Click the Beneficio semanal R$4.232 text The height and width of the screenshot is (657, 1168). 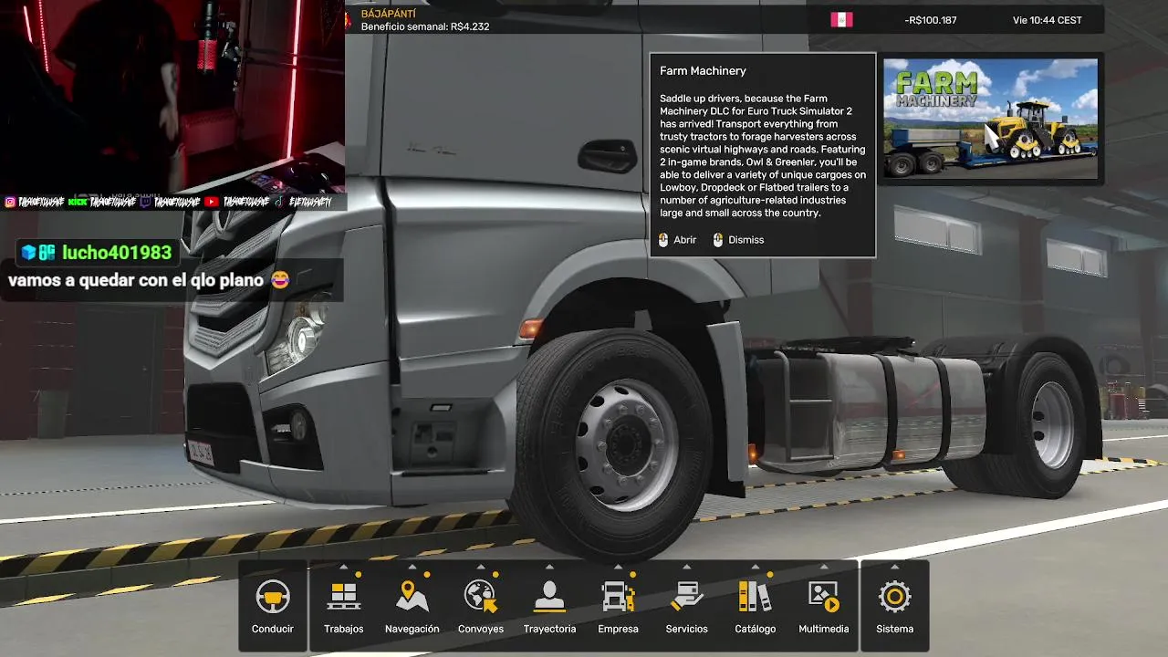pos(425,26)
